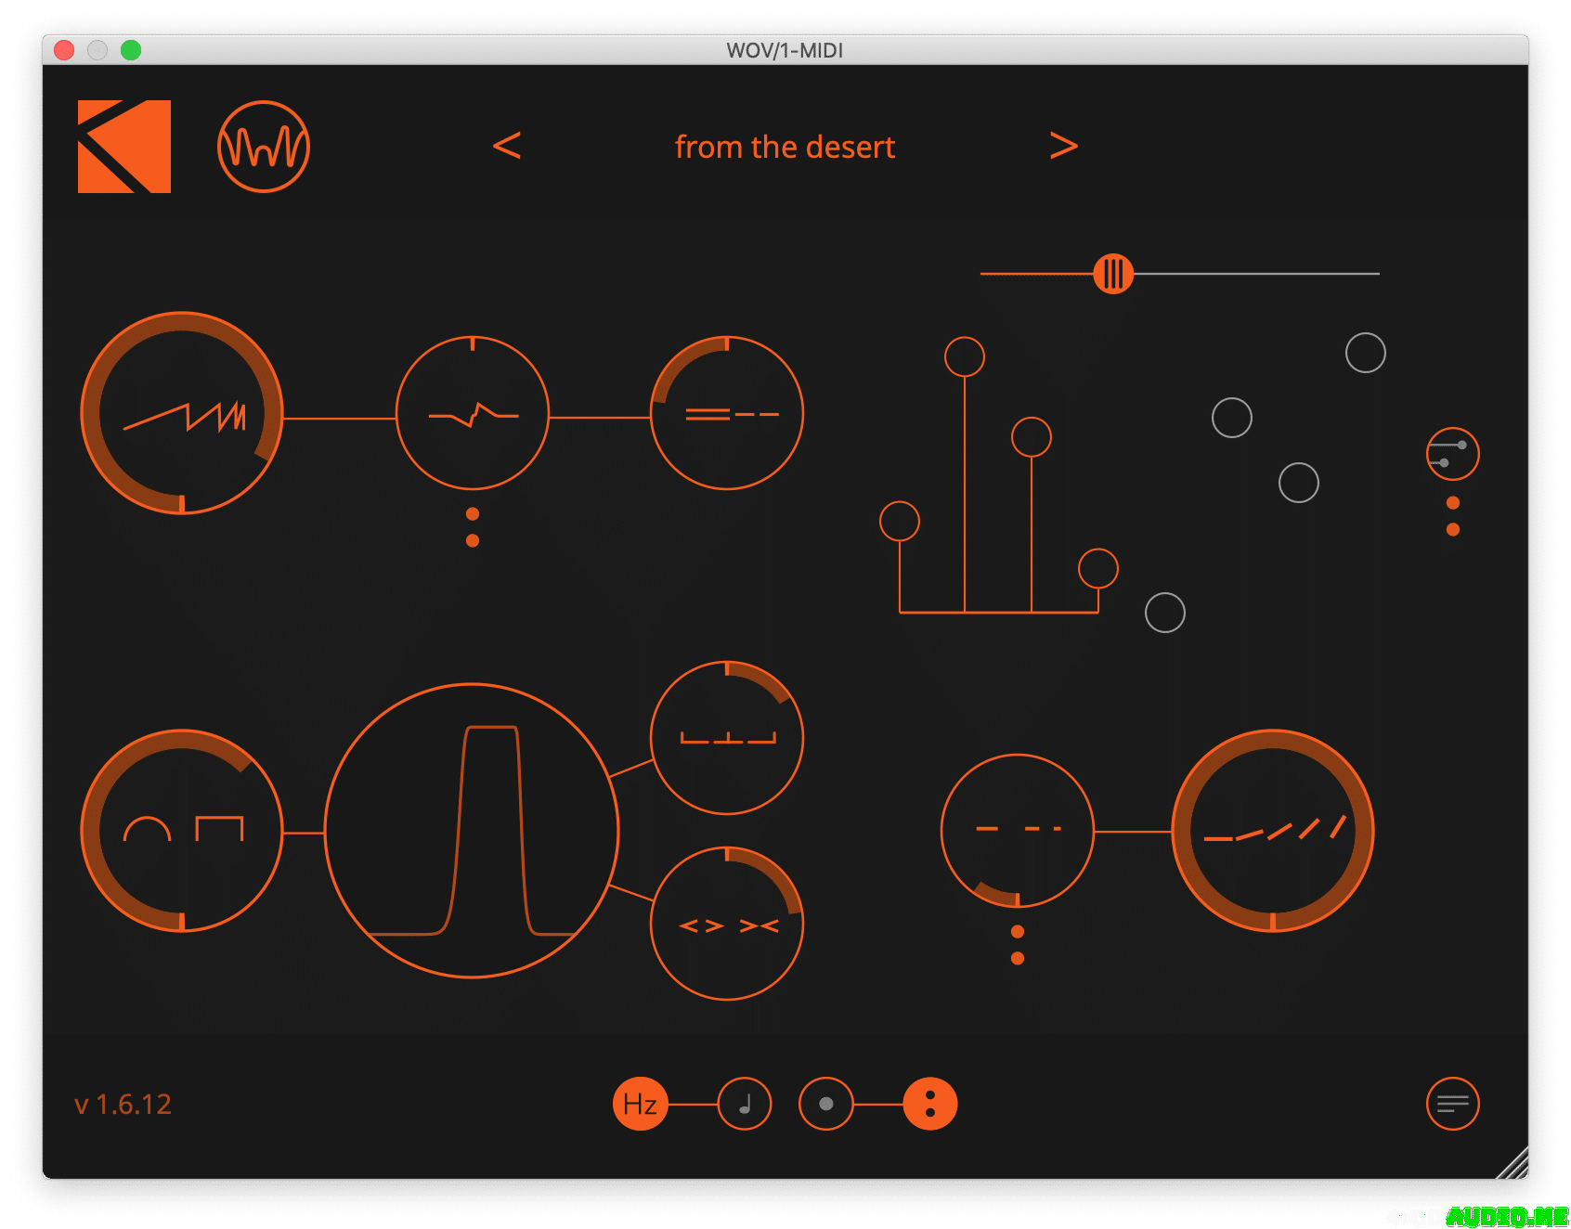This screenshot has height=1229, width=1571.
Task: Select the fourth sequencer node near the baseline
Action: (x=1098, y=568)
